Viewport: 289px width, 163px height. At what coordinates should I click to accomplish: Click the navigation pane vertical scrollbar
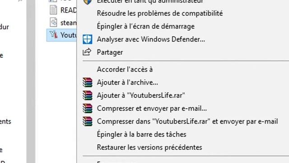[x=31, y=81]
